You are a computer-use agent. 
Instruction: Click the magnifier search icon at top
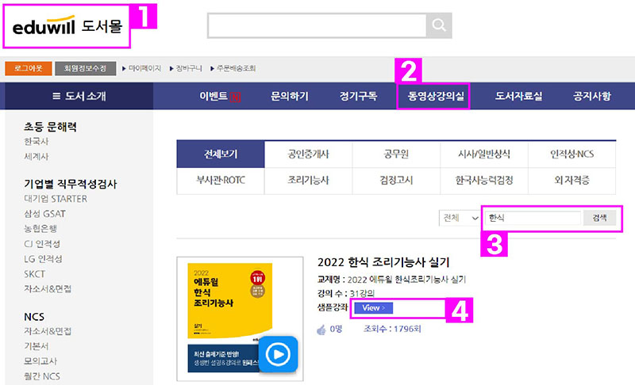(x=439, y=25)
